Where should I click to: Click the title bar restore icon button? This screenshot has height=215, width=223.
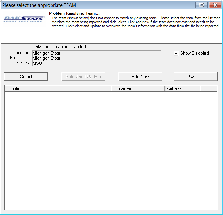coord(201,5)
